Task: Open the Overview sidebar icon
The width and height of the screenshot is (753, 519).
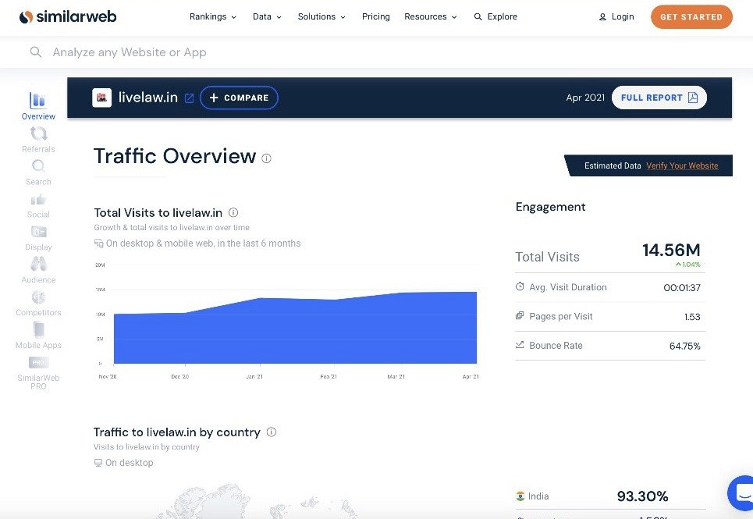Action: point(38,101)
